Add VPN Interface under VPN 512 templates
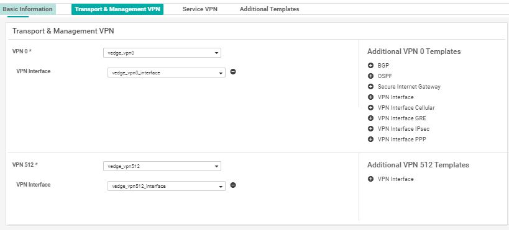Screen dimensions: 509x230 pos(370,179)
